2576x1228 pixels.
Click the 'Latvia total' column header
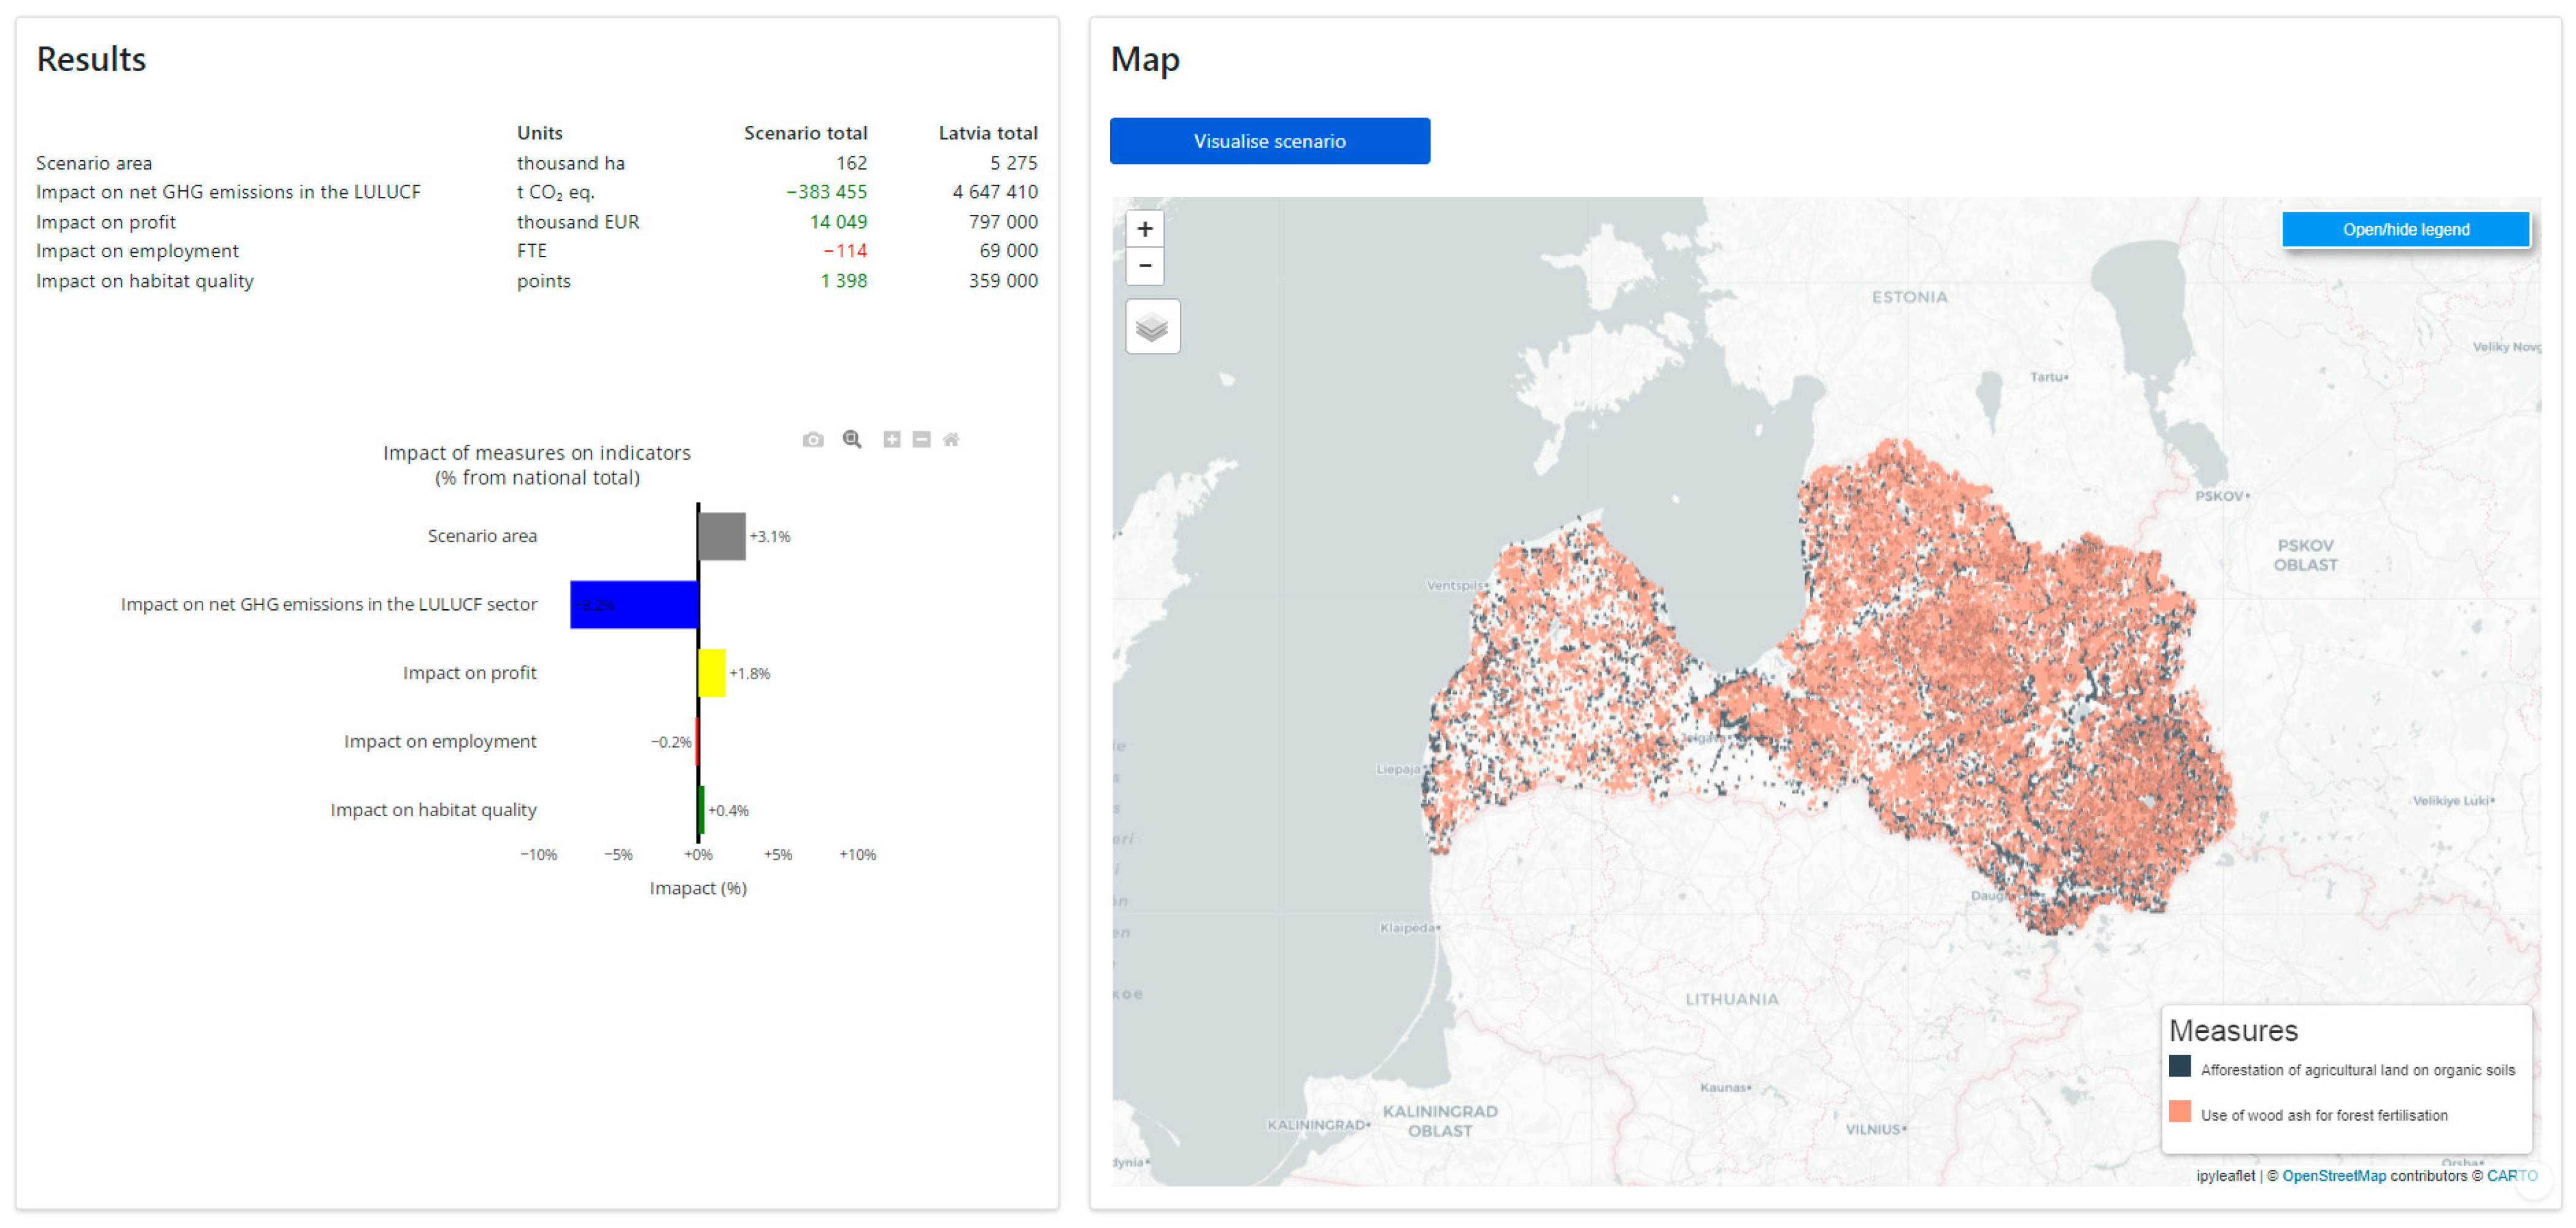point(987,133)
